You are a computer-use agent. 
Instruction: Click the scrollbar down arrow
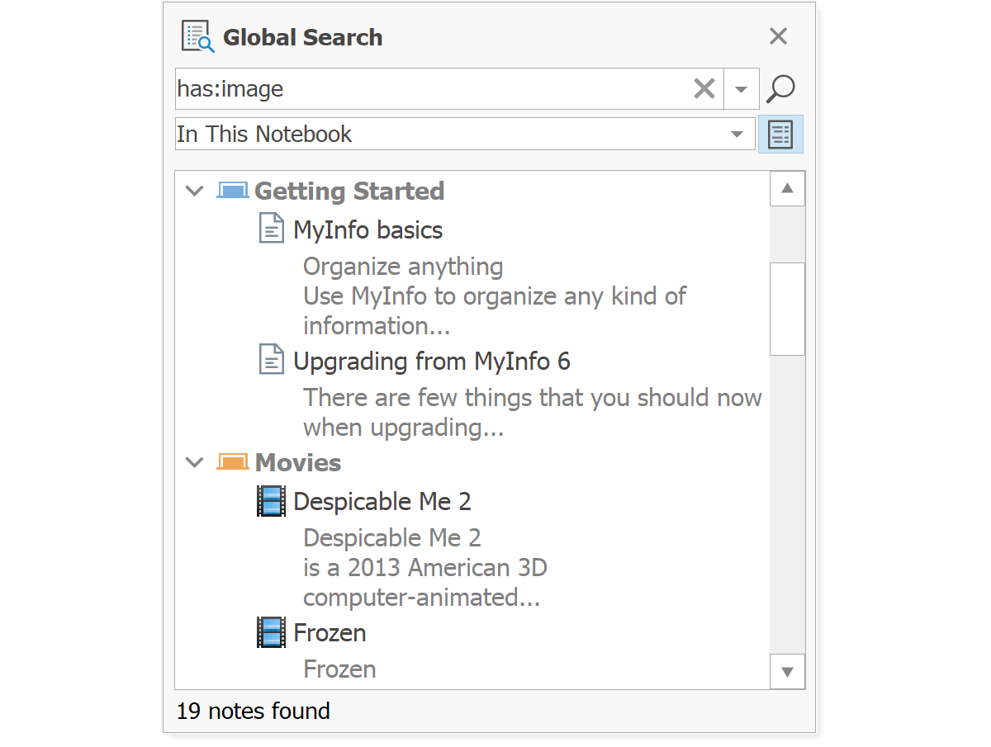coord(787,671)
